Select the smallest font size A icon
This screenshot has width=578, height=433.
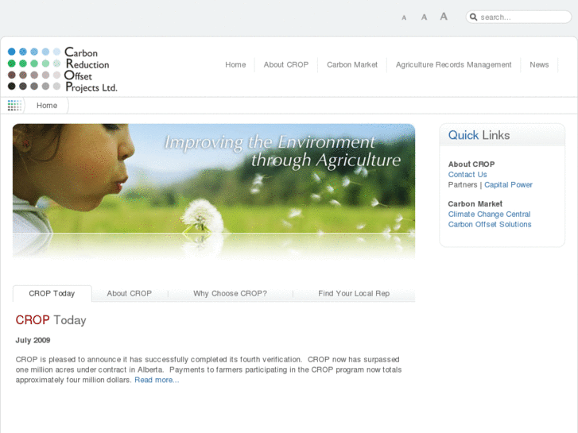tap(404, 17)
